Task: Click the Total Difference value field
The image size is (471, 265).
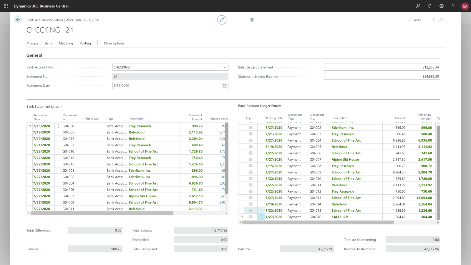Action: tap(95, 231)
